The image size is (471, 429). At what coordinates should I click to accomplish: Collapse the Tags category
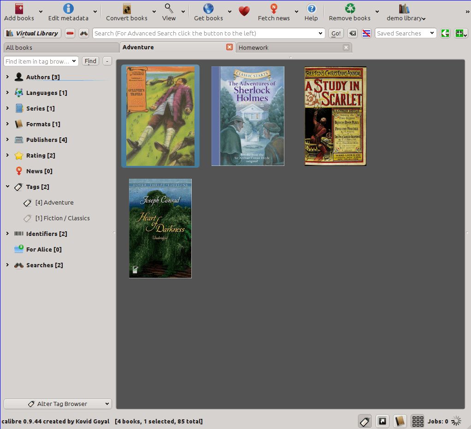coord(7,187)
